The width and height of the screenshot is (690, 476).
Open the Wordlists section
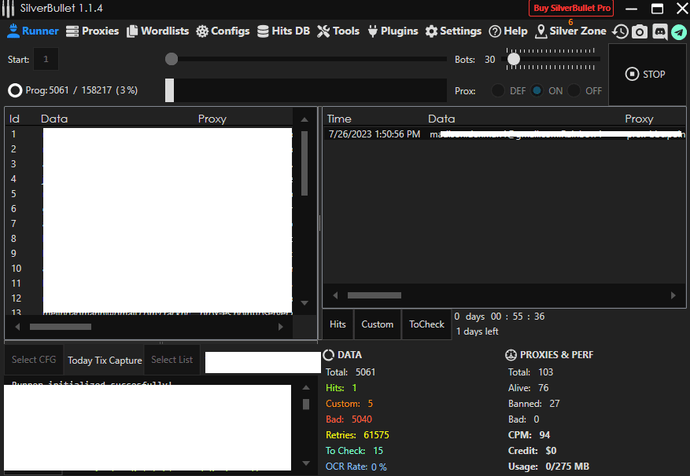[x=157, y=31]
